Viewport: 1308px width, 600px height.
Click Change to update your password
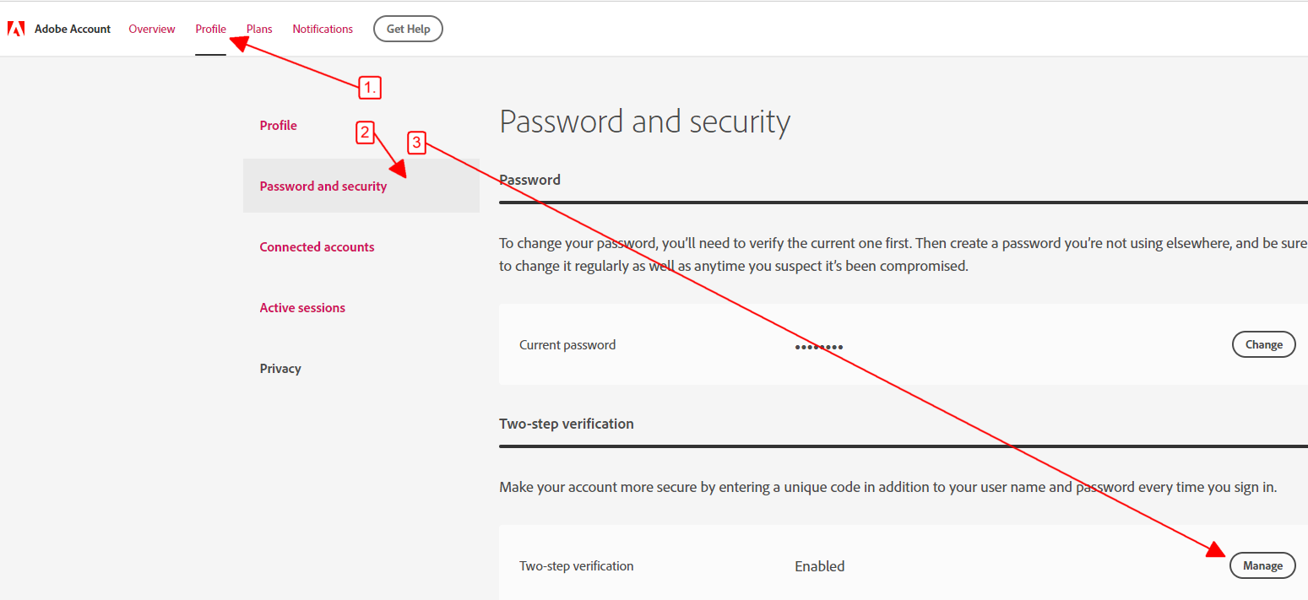click(x=1263, y=344)
